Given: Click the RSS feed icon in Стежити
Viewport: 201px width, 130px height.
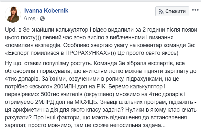Looking at the screenshot, I should coord(161,12).
